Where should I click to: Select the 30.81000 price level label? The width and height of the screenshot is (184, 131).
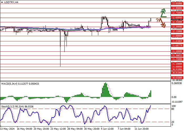coord(177,73)
